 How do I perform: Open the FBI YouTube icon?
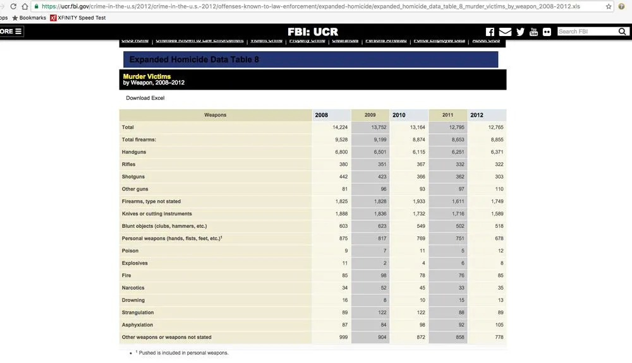pos(533,32)
